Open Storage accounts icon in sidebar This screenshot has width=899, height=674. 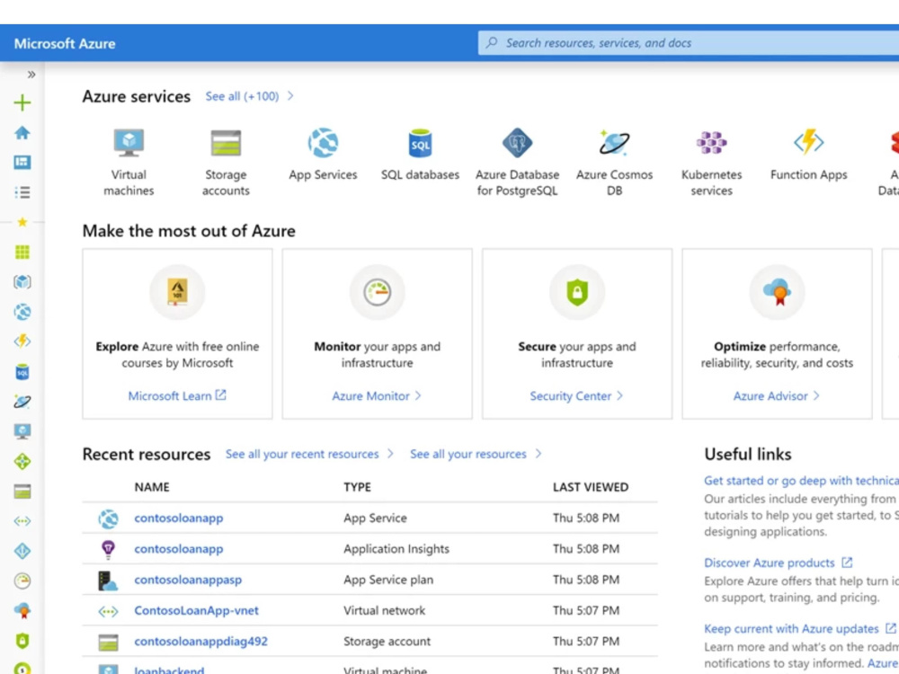click(x=22, y=492)
